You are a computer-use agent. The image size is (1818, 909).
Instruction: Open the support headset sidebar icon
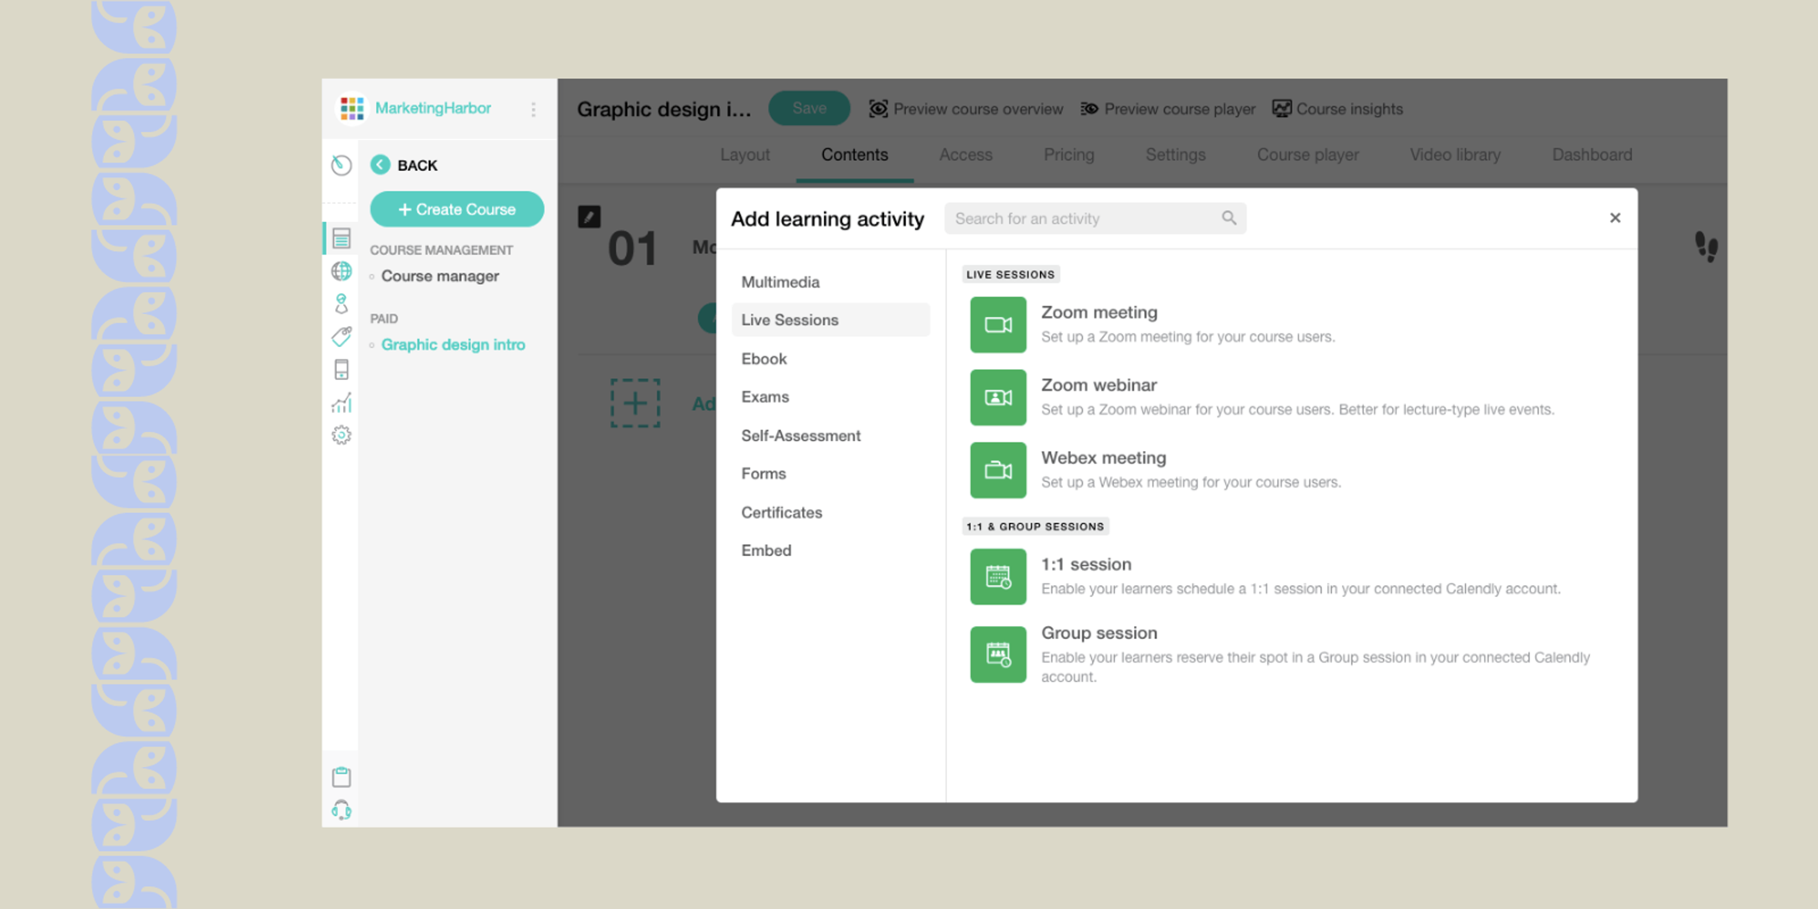341,810
